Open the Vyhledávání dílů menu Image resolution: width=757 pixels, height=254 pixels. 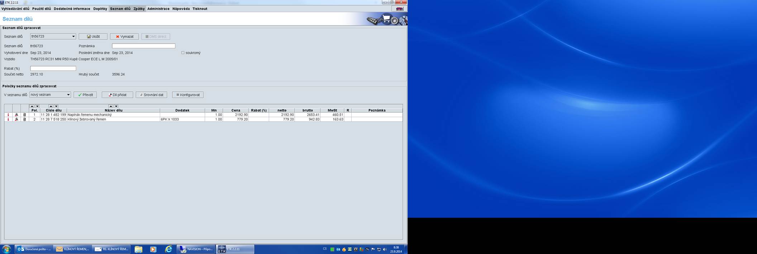click(x=15, y=9)
